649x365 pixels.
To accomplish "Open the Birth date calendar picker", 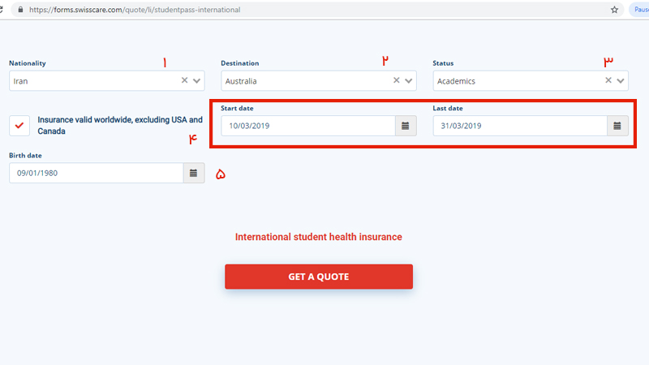I will pyautogui.click(x=193, y=173).
